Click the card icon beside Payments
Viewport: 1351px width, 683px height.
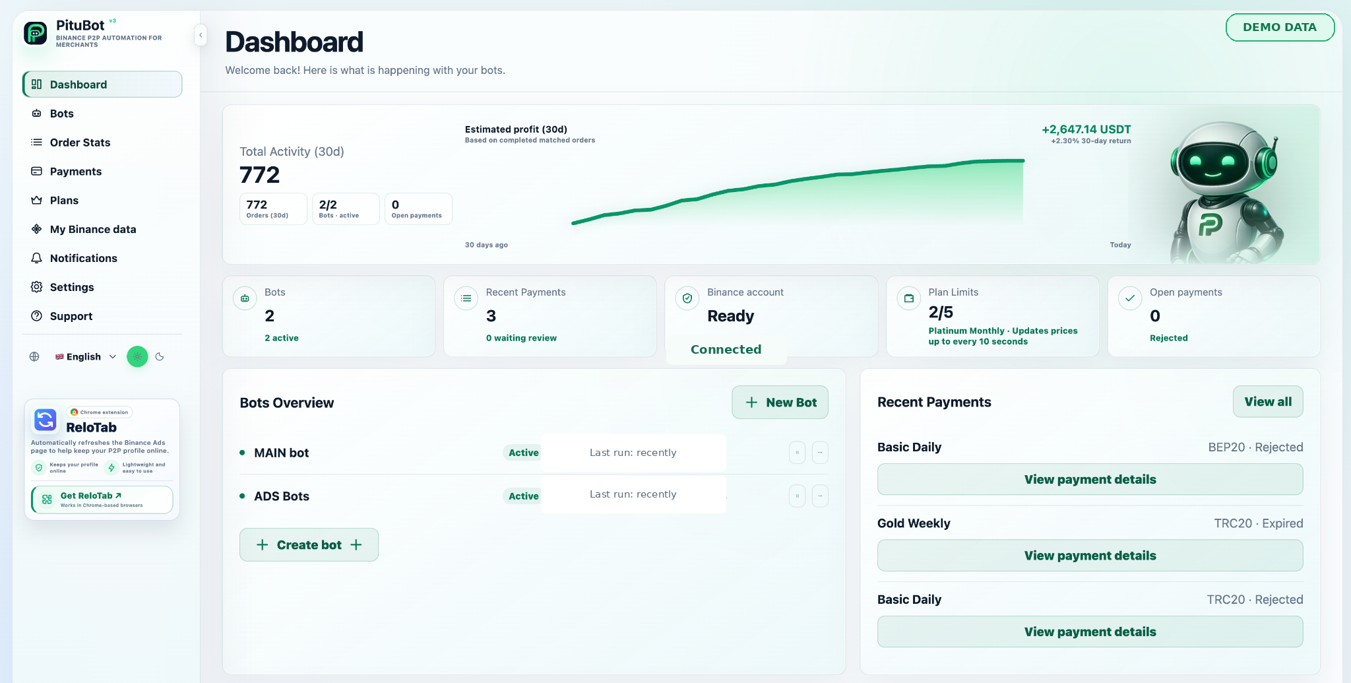[x=37, y=172]
